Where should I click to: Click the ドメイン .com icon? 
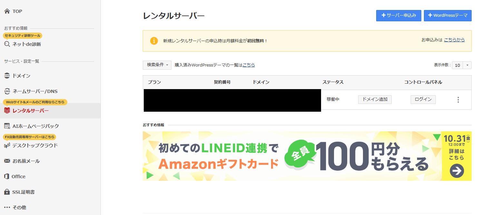point(7,76)
